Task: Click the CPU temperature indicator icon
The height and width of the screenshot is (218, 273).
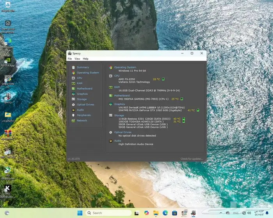Action: pos(164,79)
